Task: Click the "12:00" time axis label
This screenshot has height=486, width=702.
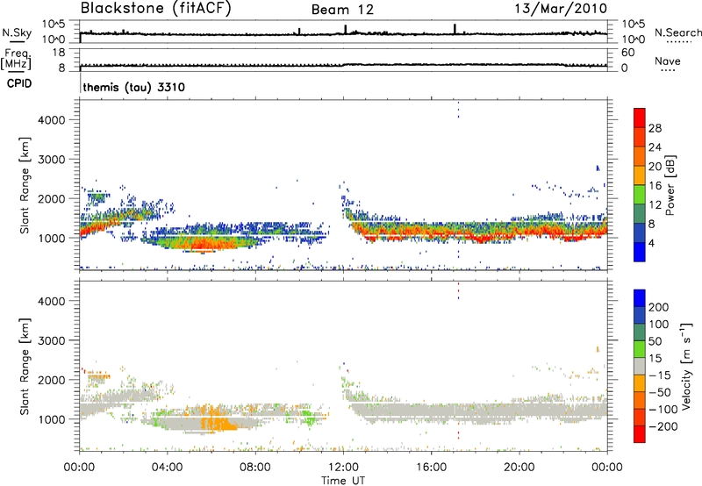Action: coord(343,468)
